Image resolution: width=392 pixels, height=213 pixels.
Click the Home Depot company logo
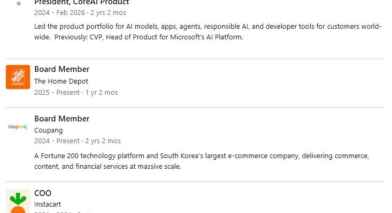18,77
